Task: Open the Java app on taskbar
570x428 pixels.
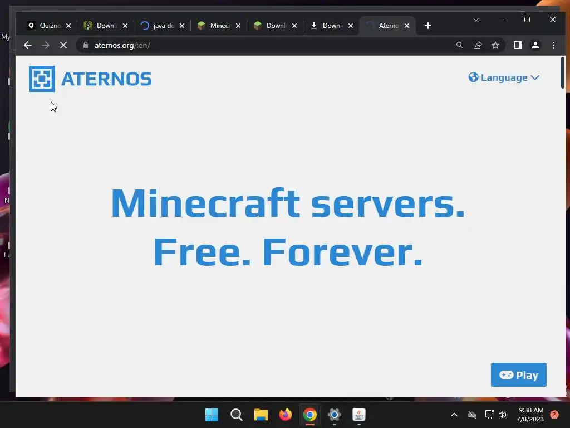Action: tap(359, 415)
